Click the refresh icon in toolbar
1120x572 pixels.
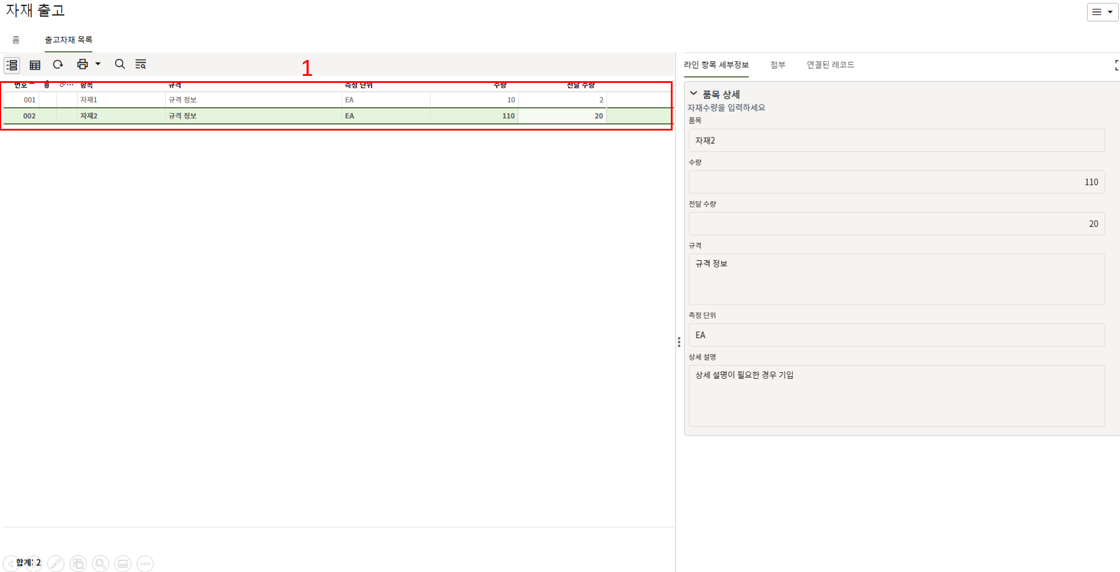(58, 64)
